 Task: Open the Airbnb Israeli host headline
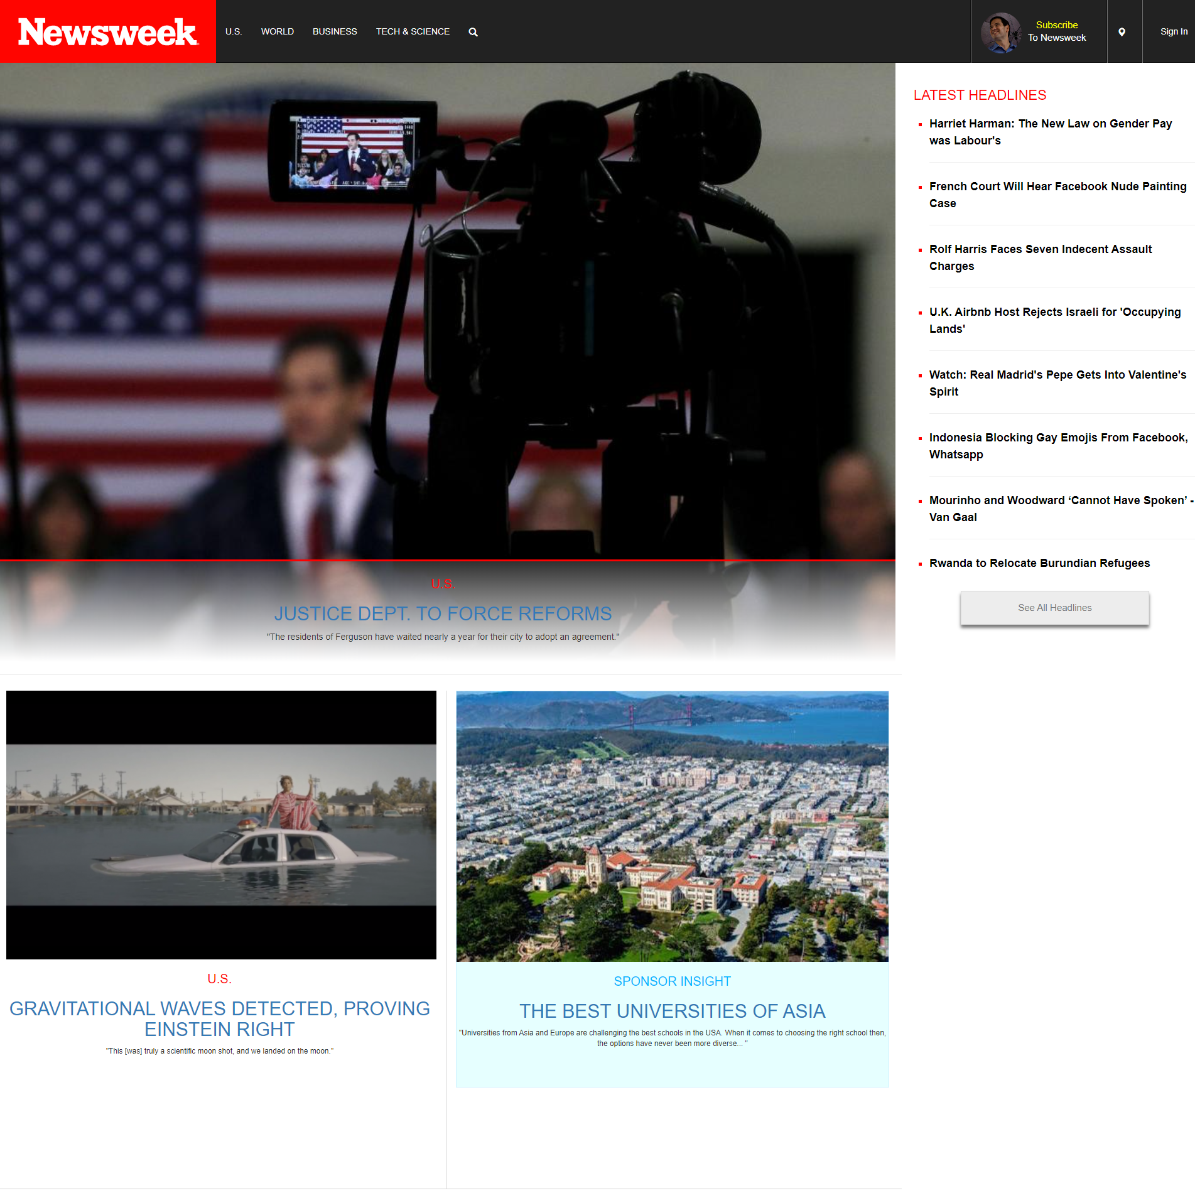tap(1054, 320)
